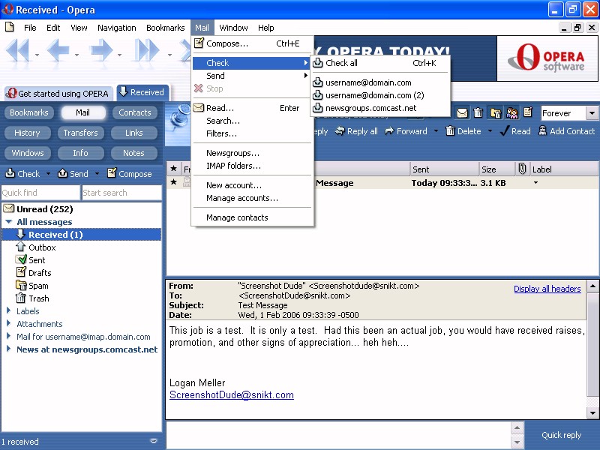Click the new page icon beside File
Image resolution: width=600 pixels, height=450 pixels.
[10, 27]
